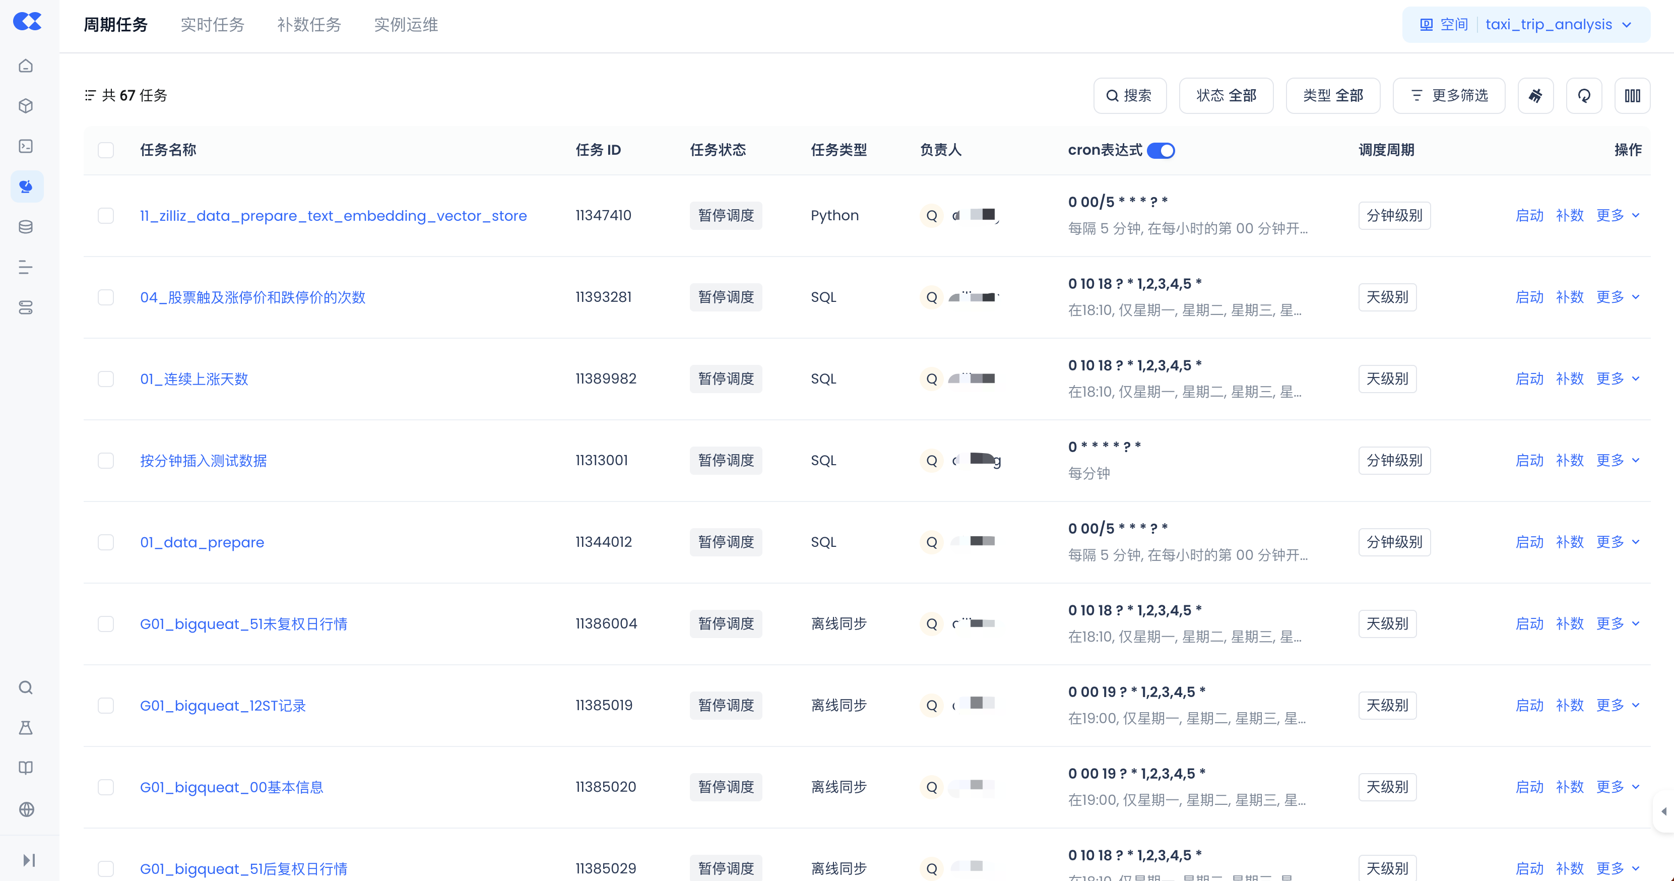Toggle the cron表达式 switch off

click(1161, 150)
